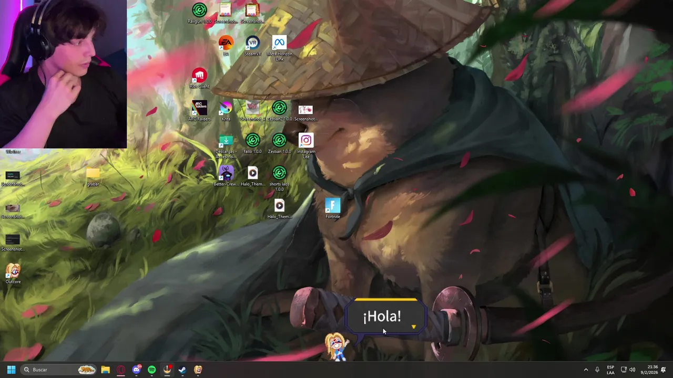The width and height of the screenshot is (673, 378).
Task: Open the EA app desktop icon
Action: pos(226,46)
